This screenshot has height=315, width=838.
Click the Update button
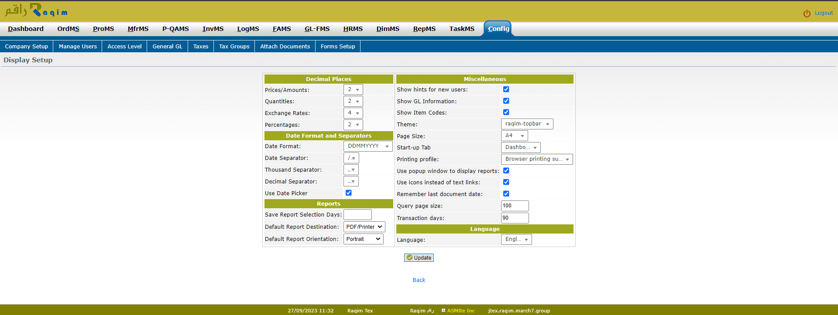tap(419, 258)
